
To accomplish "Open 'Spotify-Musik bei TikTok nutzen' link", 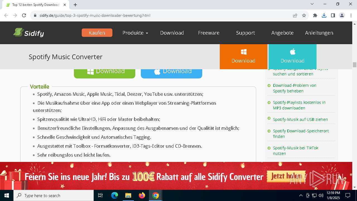I will tap(296, 150).
